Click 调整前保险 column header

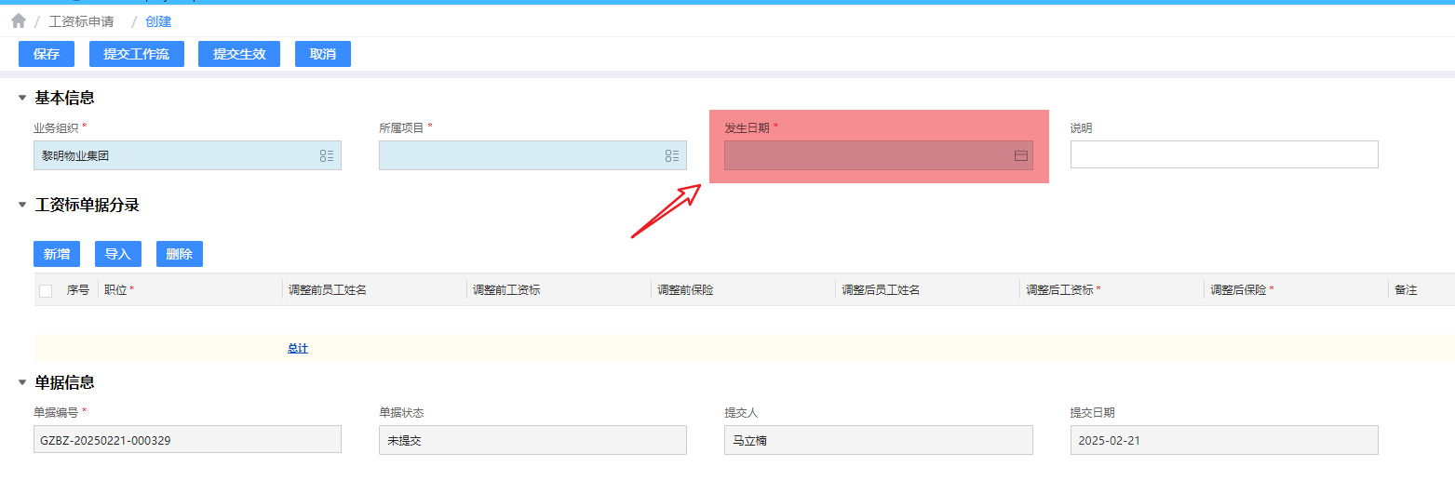pyautogui.click(x=685, y=290)
